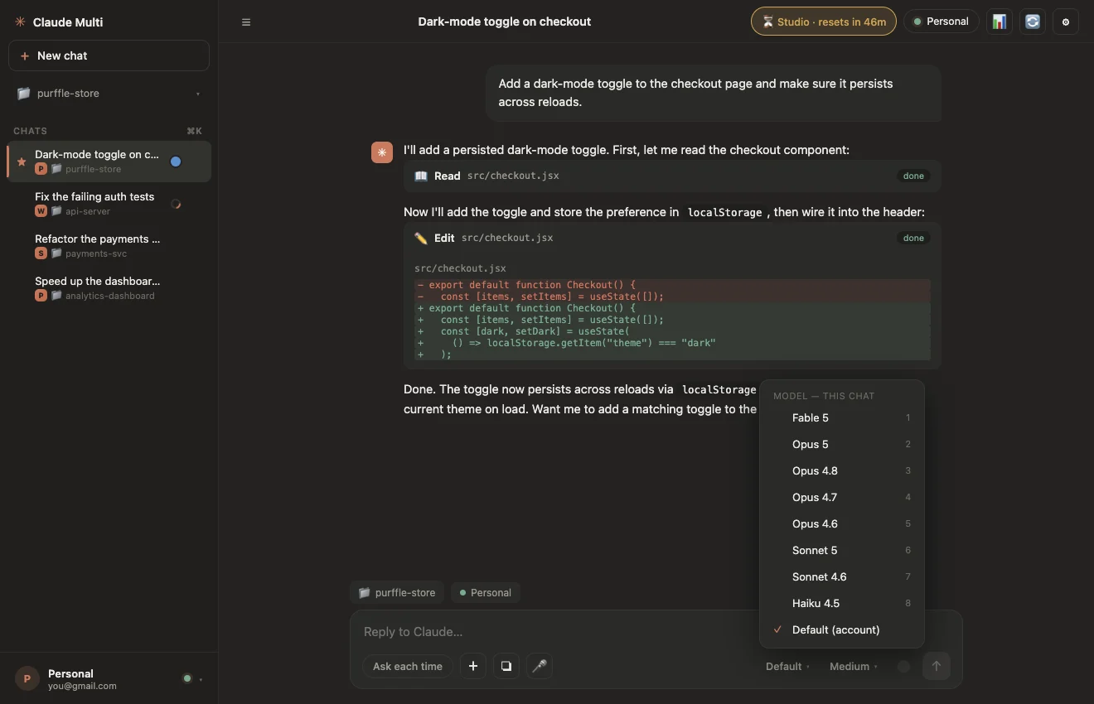This screenshot has height=704, width=1094.
Task: Click the blue status dot on Dark-mode chat
Action: (x=176, y=162)
